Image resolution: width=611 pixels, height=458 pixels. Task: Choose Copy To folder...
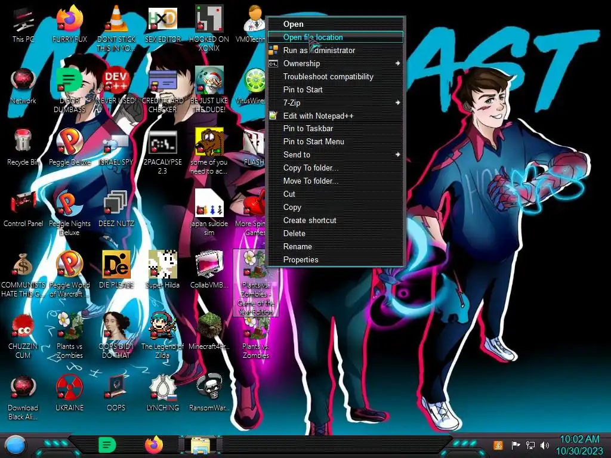pyautogui.click(x=335, y=168)
